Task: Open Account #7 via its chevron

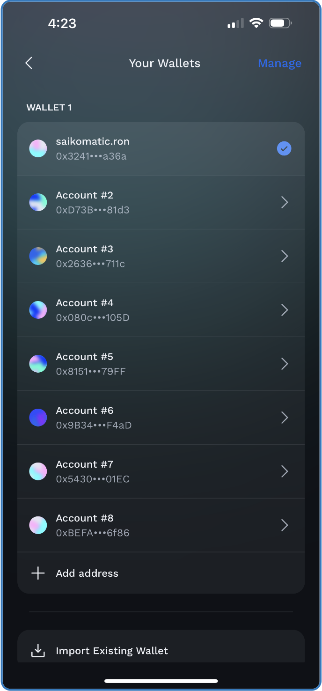Action: tap(285, 471)
